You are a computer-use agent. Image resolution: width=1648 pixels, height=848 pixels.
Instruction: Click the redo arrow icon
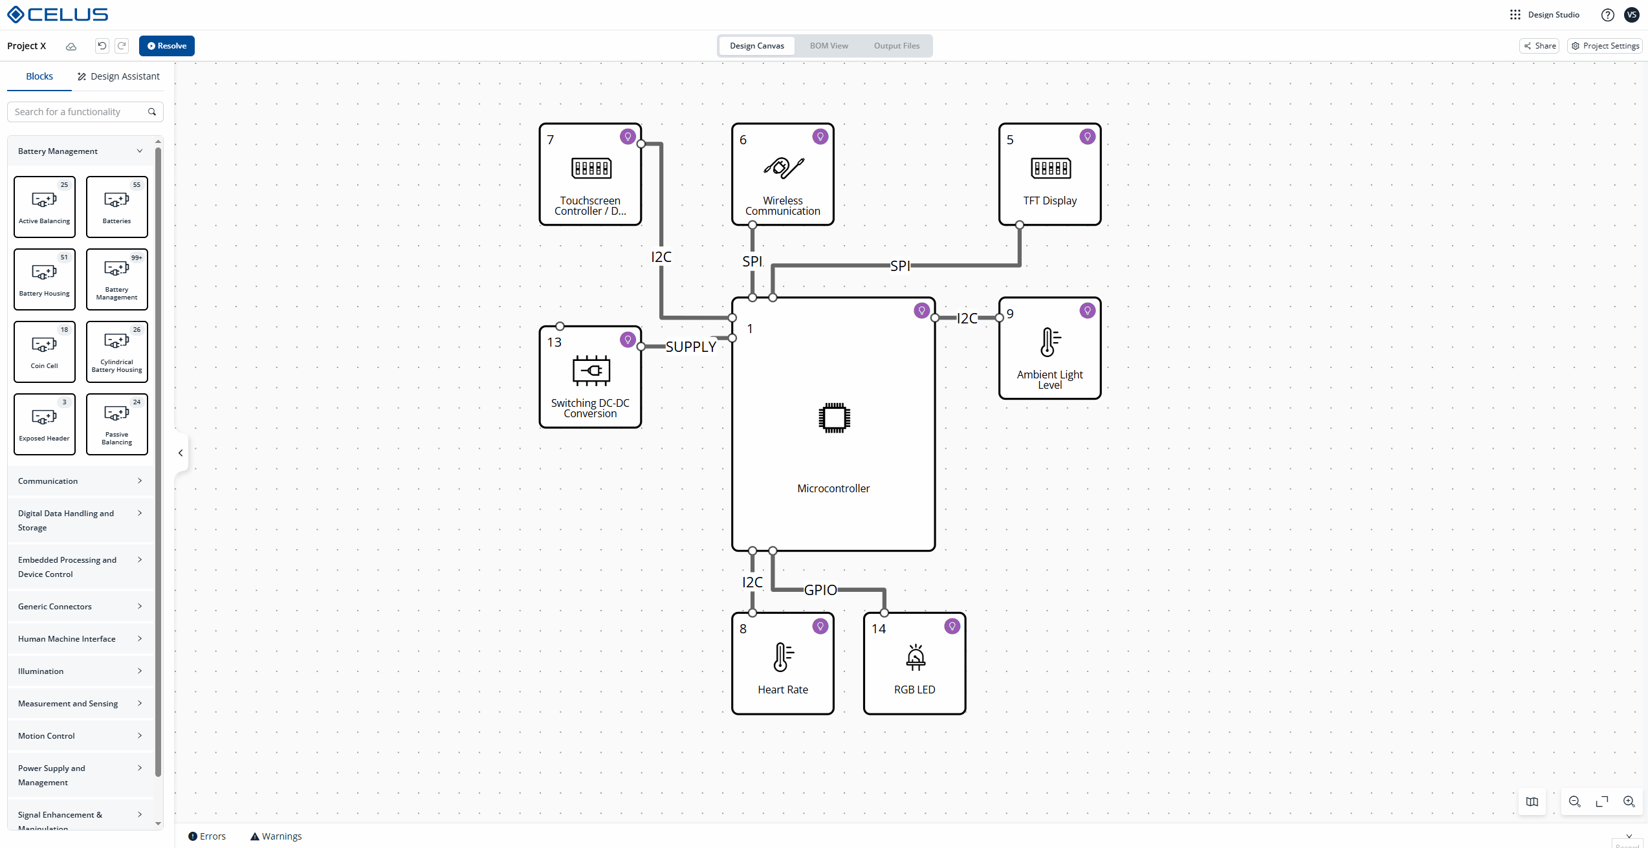click(x=122, y=46)
